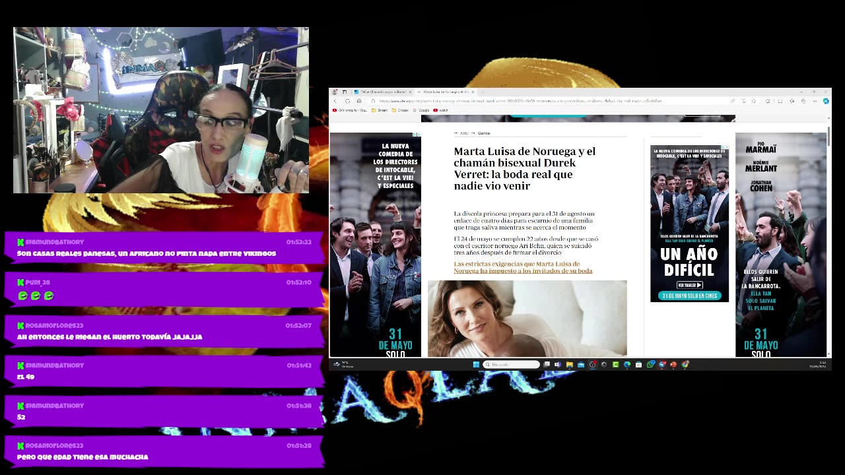Open the Microsoft Store taskbar icon
Viewport: 845px width, 475px height.
coord(638,364)
